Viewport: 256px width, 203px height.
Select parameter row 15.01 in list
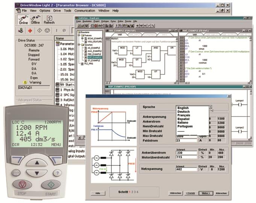[x=67, y=74]
